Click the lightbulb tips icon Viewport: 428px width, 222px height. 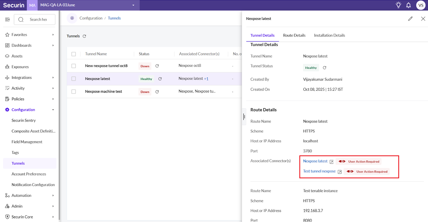point(398,5)
